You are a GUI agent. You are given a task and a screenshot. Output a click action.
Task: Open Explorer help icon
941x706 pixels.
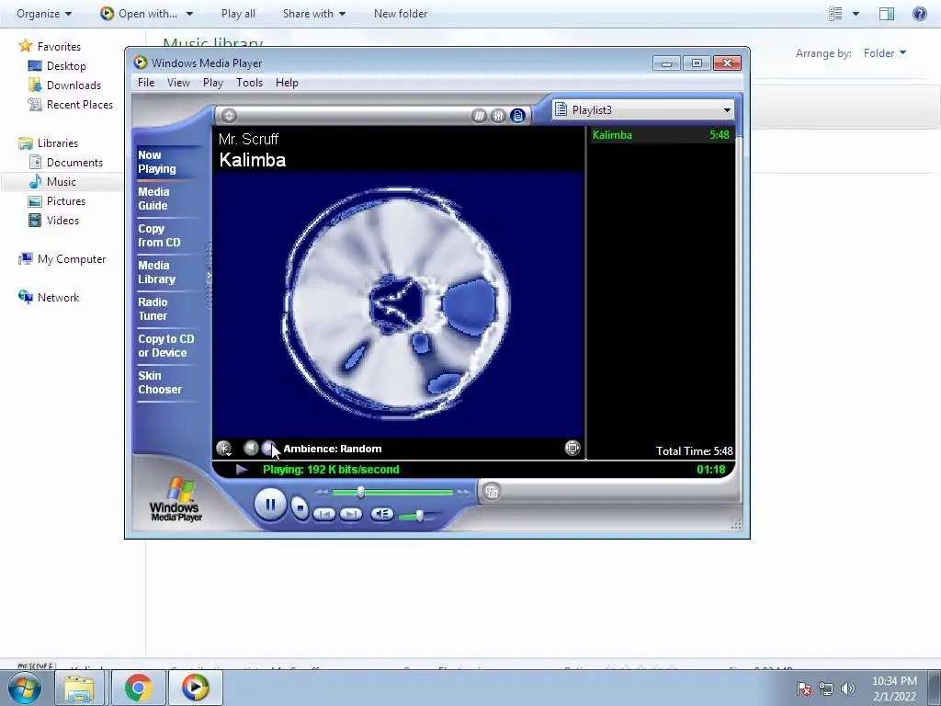pos(919,13)
